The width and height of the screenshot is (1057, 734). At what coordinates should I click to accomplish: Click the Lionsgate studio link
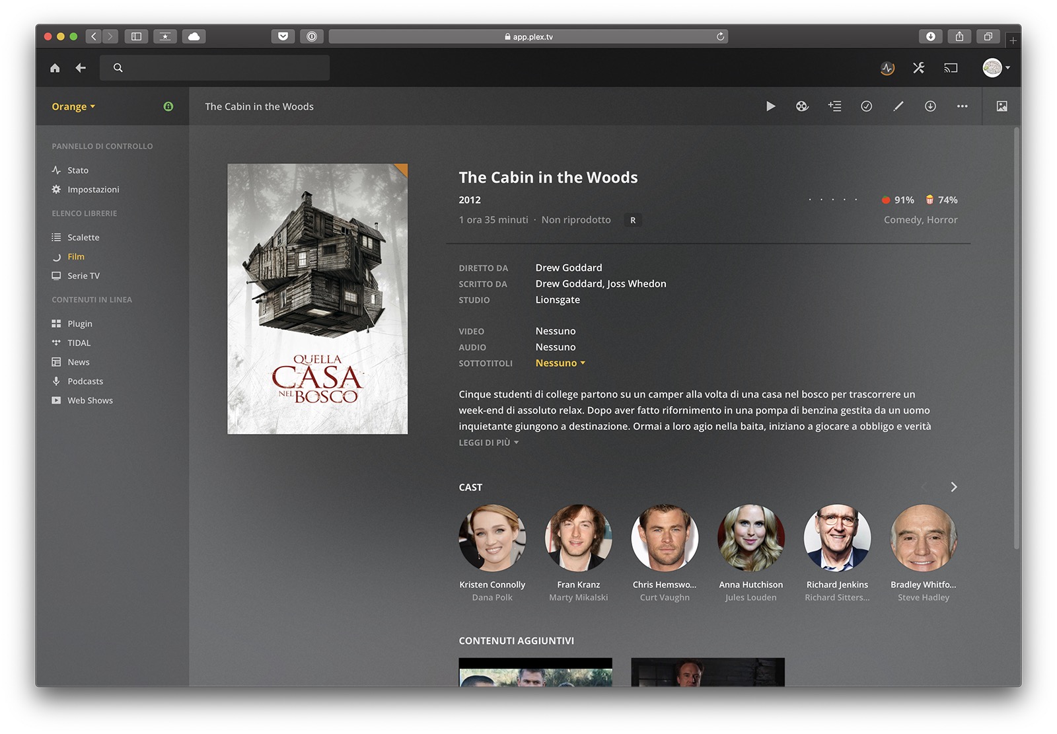tap(558, 300)
